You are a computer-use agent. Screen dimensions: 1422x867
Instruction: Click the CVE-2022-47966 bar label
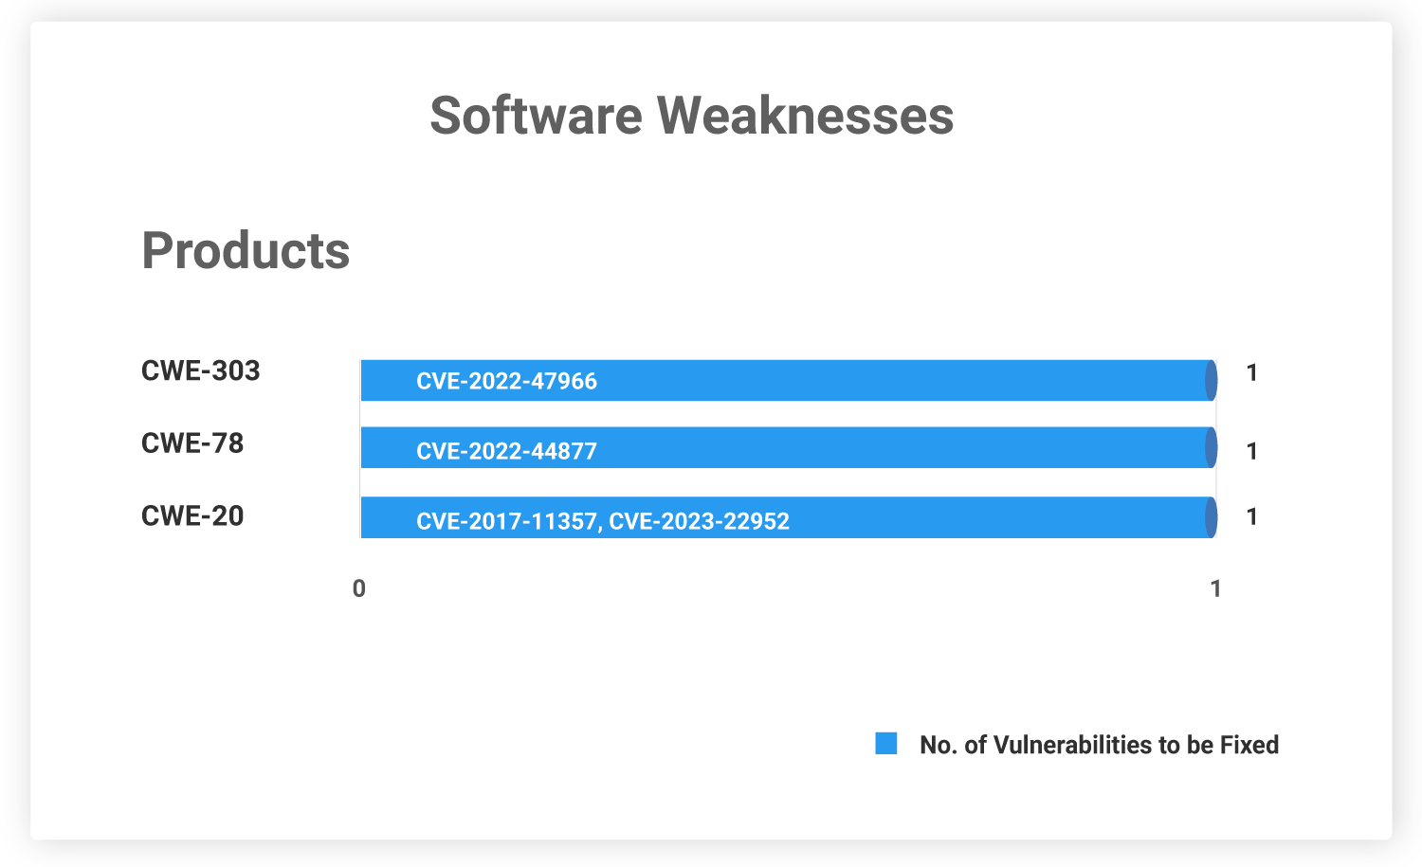pyautogui.click(x=506, y=381)
